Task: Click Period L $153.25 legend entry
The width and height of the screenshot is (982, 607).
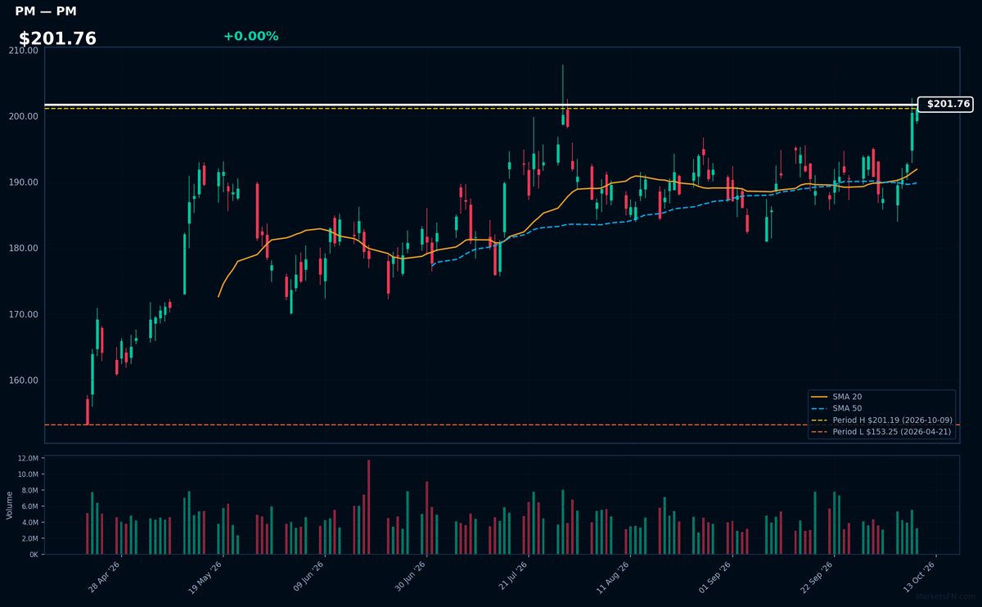Action: pos(881,431)
